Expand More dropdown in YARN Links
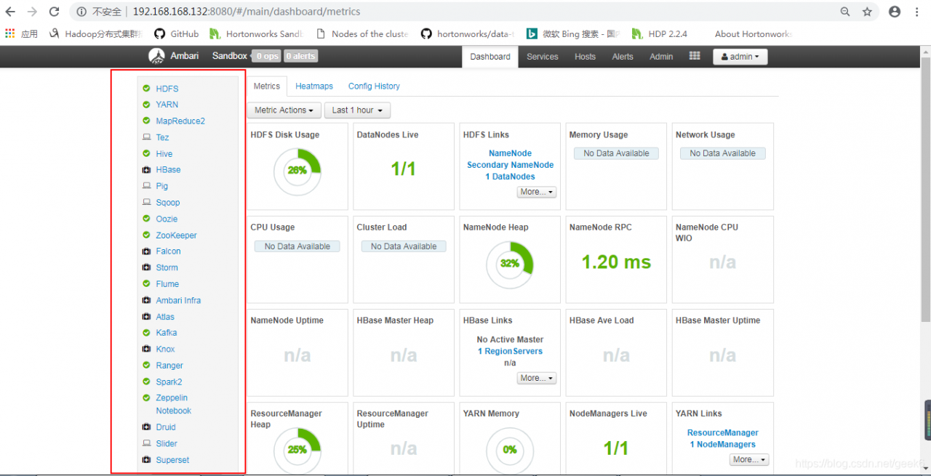 pyautogui.click(x=749, y=459)
